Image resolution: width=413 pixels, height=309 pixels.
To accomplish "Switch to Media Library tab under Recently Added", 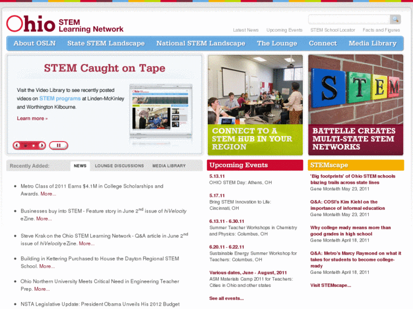I will coord(169,166).
